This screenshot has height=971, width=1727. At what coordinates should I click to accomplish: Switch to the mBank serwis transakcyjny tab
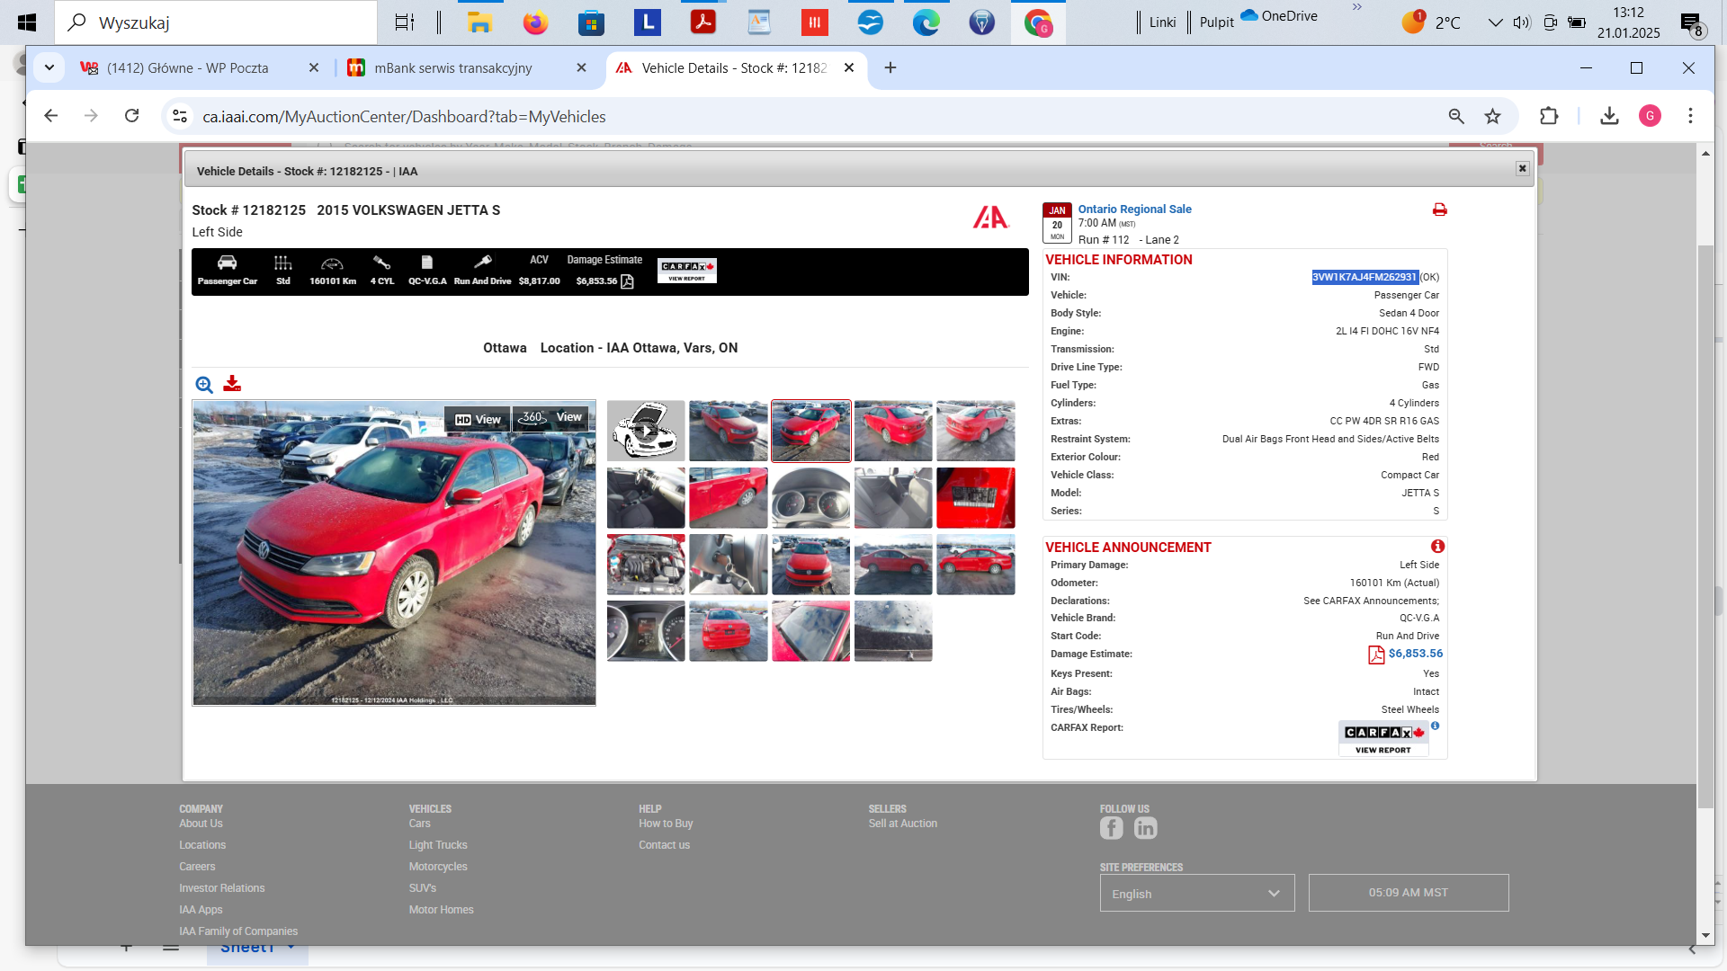tap(453, 68)
